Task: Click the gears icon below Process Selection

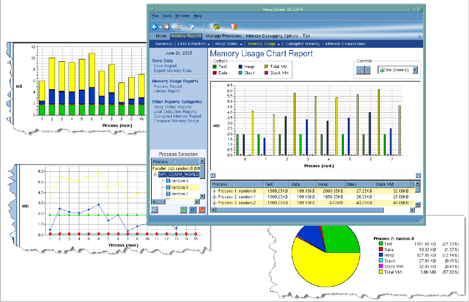Action: (155, 210)
